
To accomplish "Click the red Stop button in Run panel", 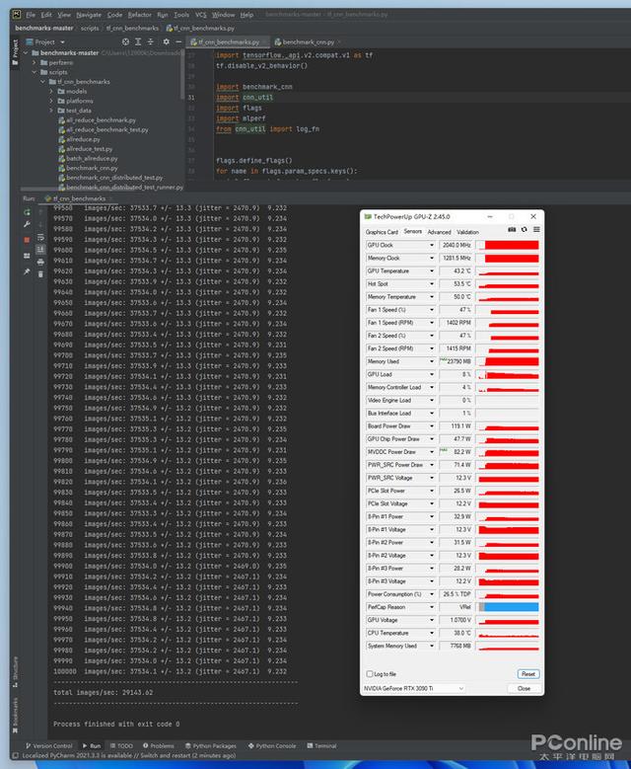I will [27, 240].
